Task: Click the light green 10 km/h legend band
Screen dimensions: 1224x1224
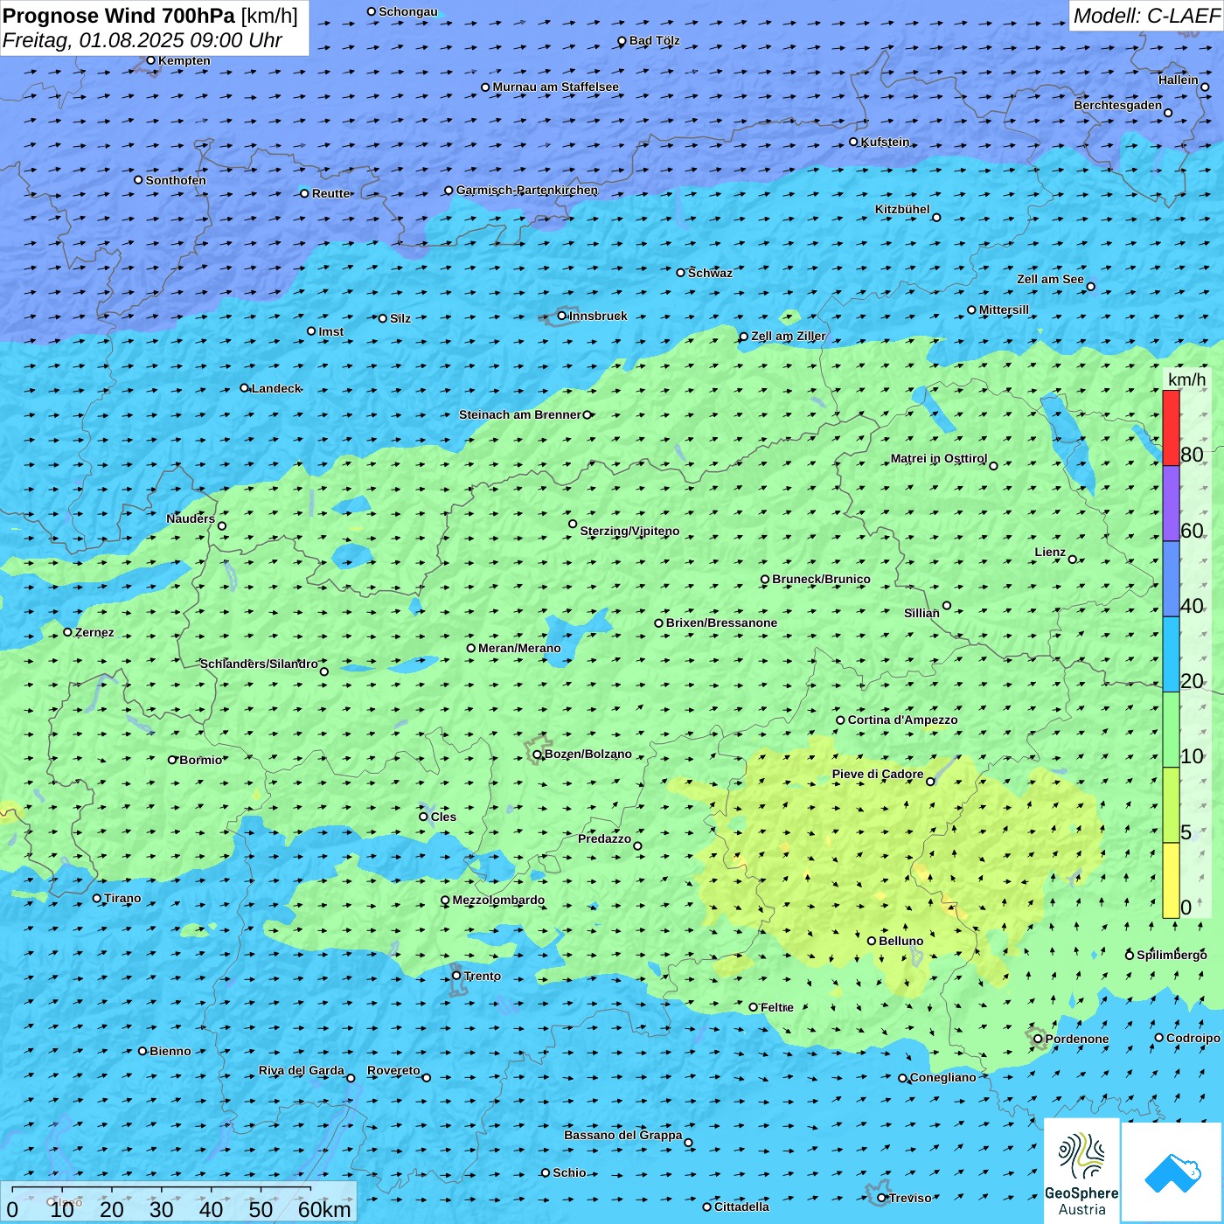Action: pos(1171,730)
